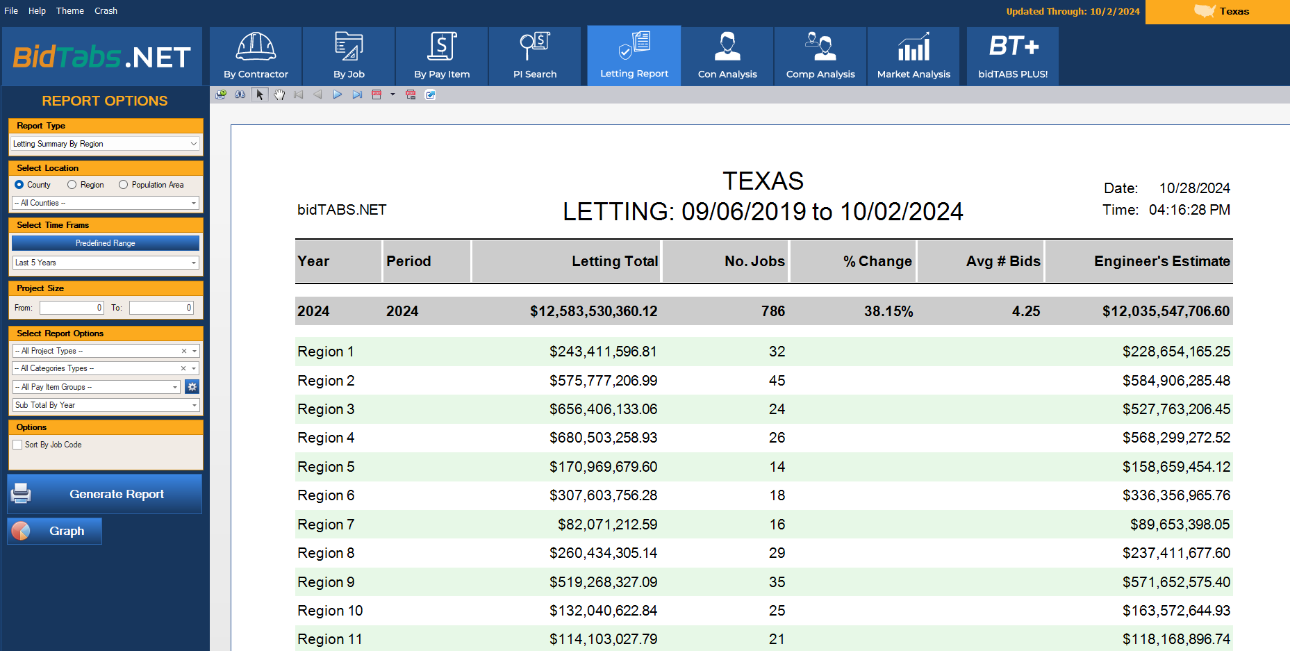
Task: Open the All Project Types dropdown
Action: (x=106, y=351)
